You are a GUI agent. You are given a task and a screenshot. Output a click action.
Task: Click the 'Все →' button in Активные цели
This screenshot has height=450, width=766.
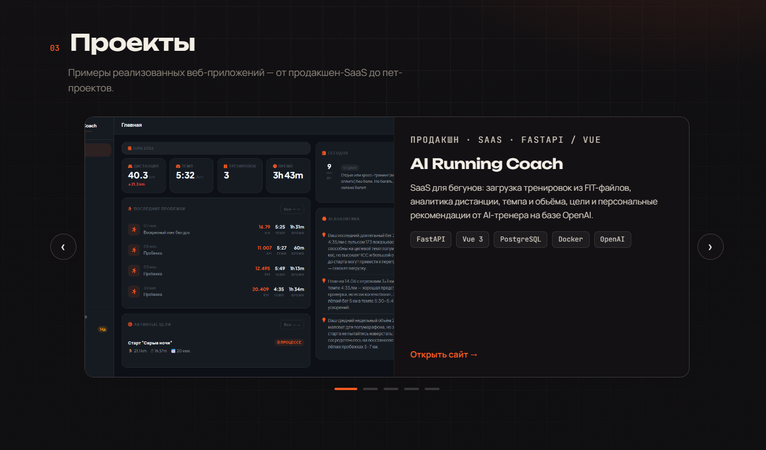tap(292, 325)
